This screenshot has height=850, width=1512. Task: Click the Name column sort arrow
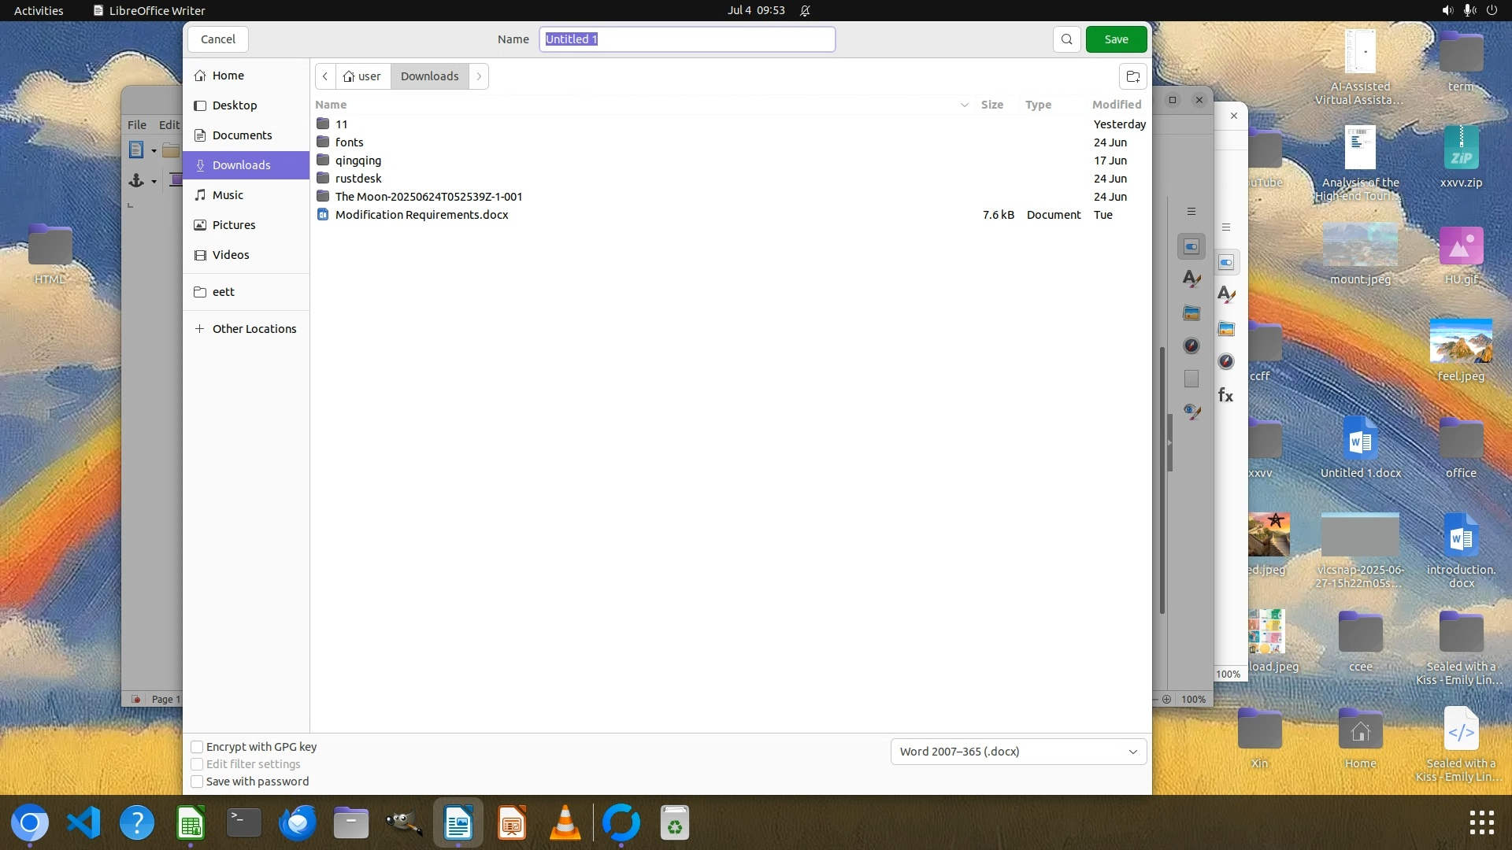(964, 105)
